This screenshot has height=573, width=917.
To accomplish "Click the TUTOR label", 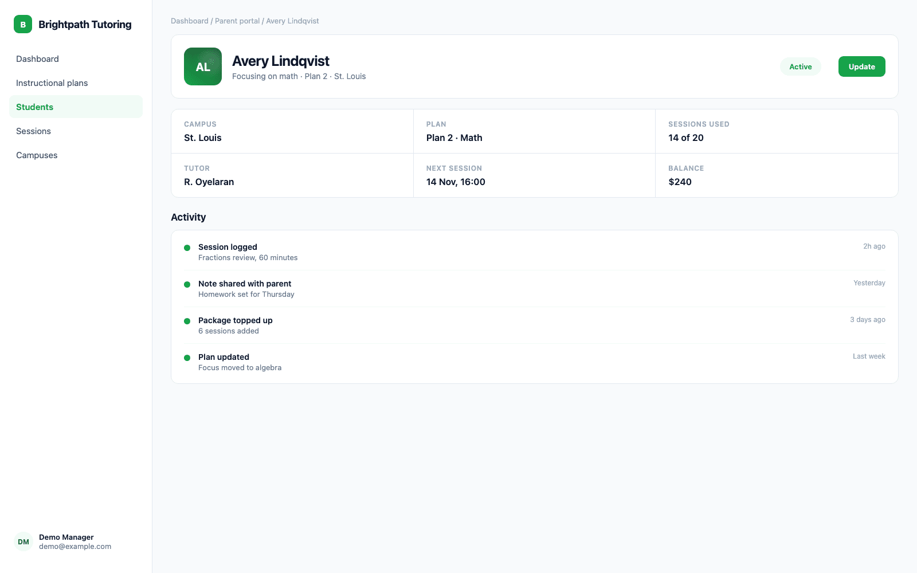I will tap(197, 168).
